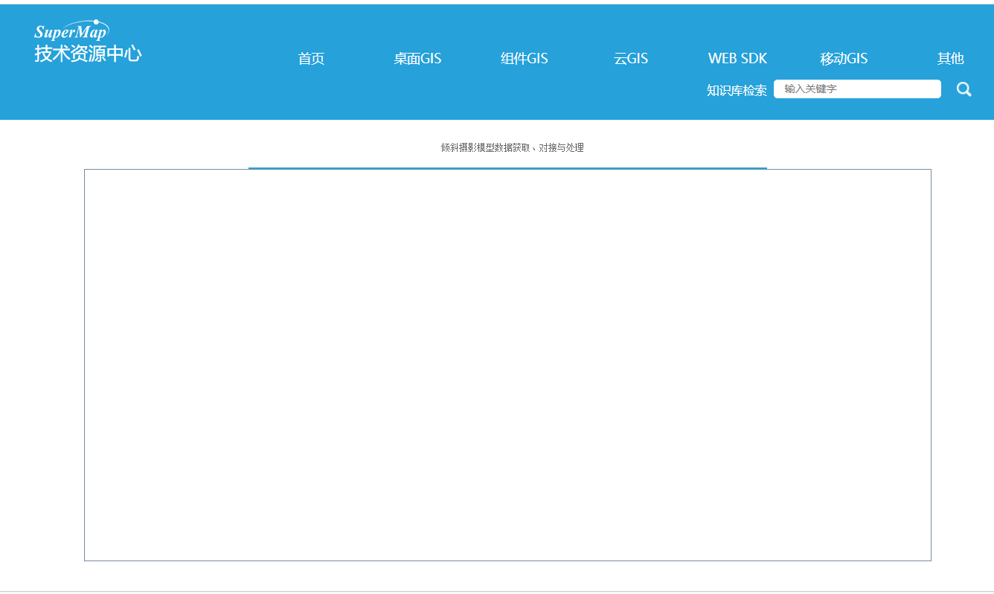The image size is (994, 594).
Task: Click inside the empty content frame
Action: pyautogui.click(x=507, y=365)
